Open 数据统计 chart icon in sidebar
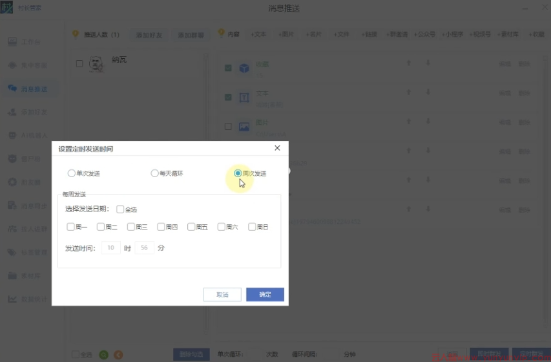Screen dimensions: 551x362 click(x=12, y=299)
